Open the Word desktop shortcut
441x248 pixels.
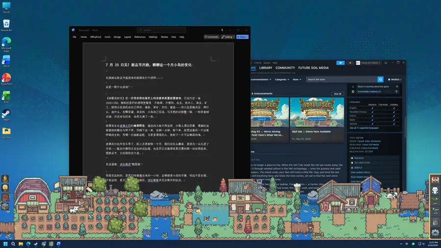pos(6,61)
